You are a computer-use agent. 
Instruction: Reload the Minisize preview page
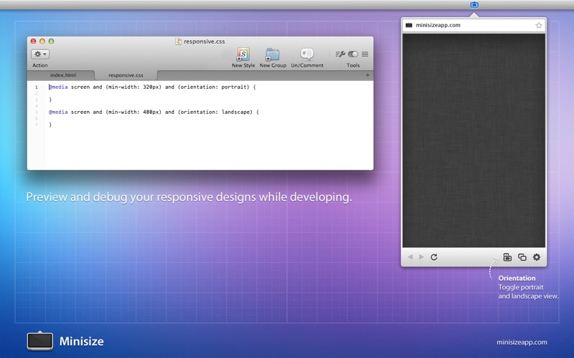coord(434,257)
